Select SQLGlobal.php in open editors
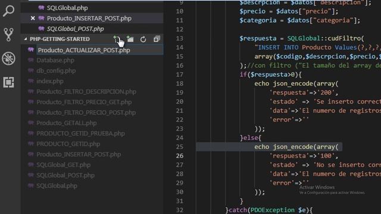Screen dimensions: 381x214 pos(67,8)
